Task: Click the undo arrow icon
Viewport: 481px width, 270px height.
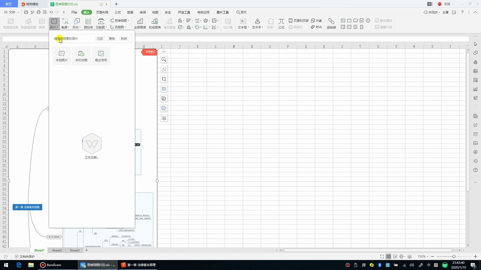Action: [51, 12]
